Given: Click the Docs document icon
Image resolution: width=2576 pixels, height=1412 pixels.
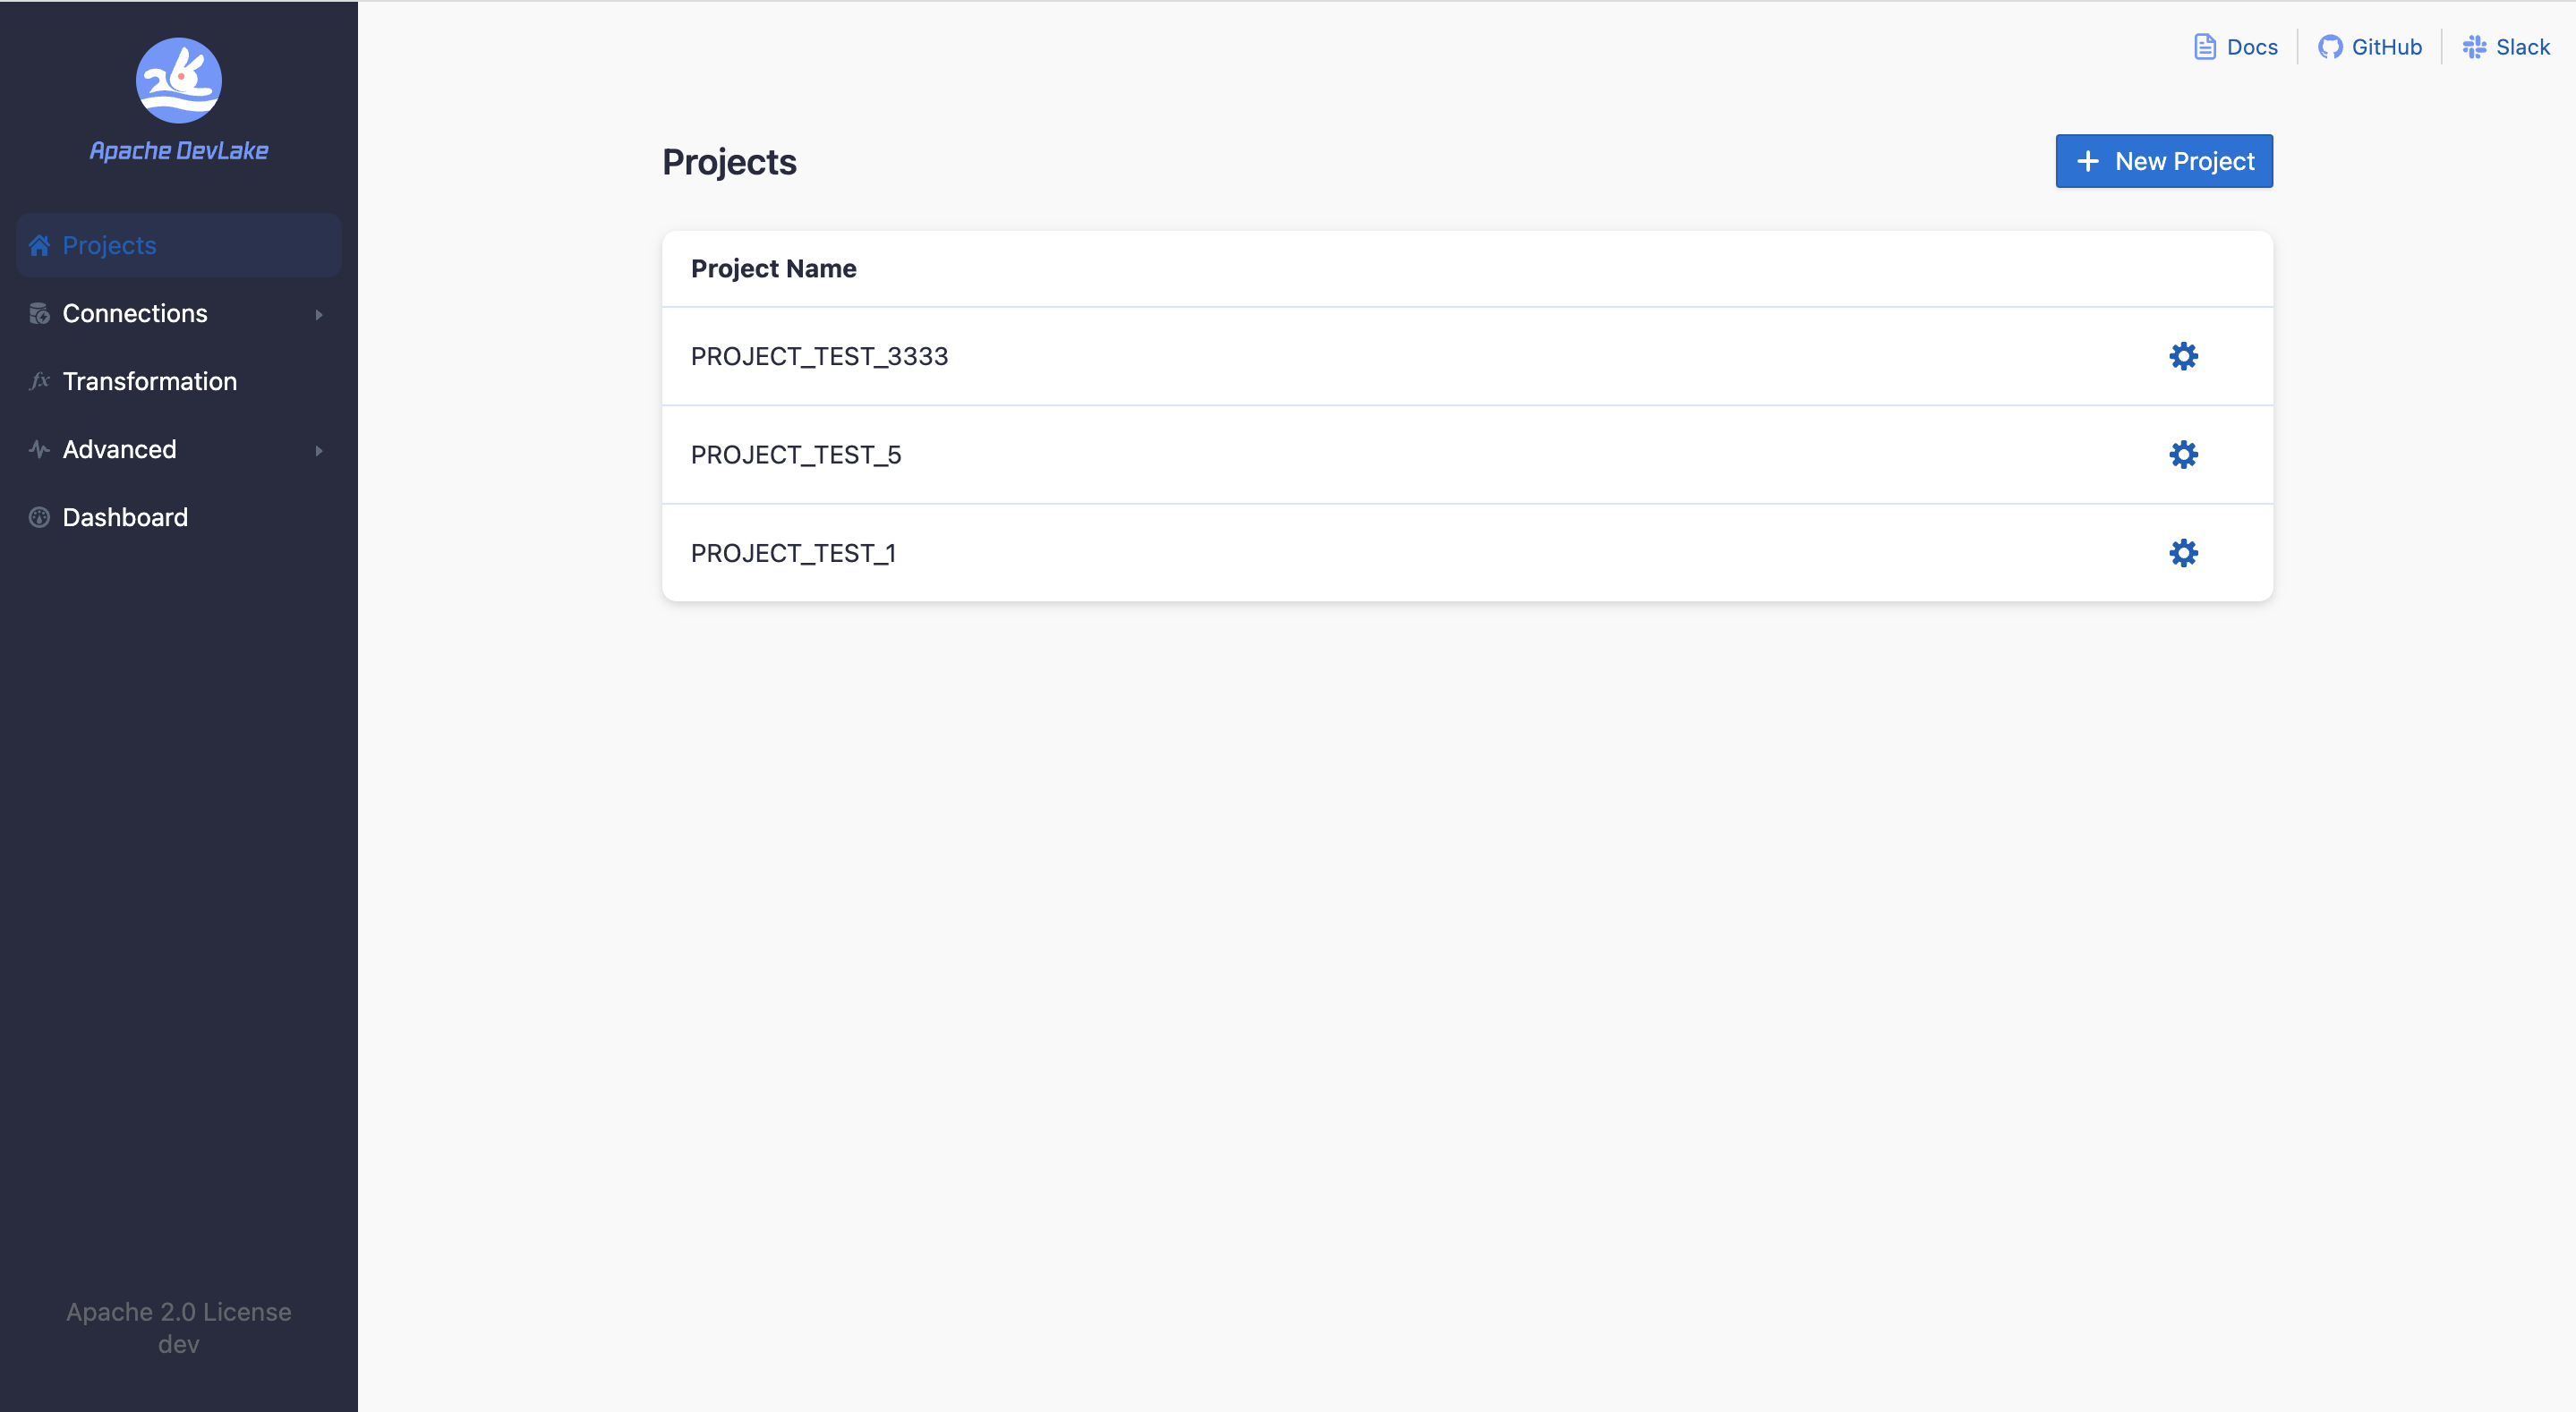Looking at the screenshot, I should click(2205, 47).
